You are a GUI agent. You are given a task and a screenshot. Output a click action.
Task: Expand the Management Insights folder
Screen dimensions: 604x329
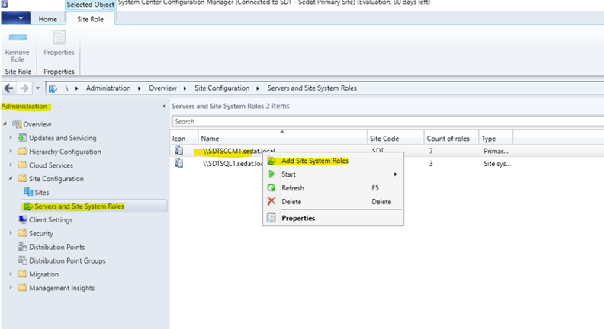pyautogui.click(x=11, y=287)
